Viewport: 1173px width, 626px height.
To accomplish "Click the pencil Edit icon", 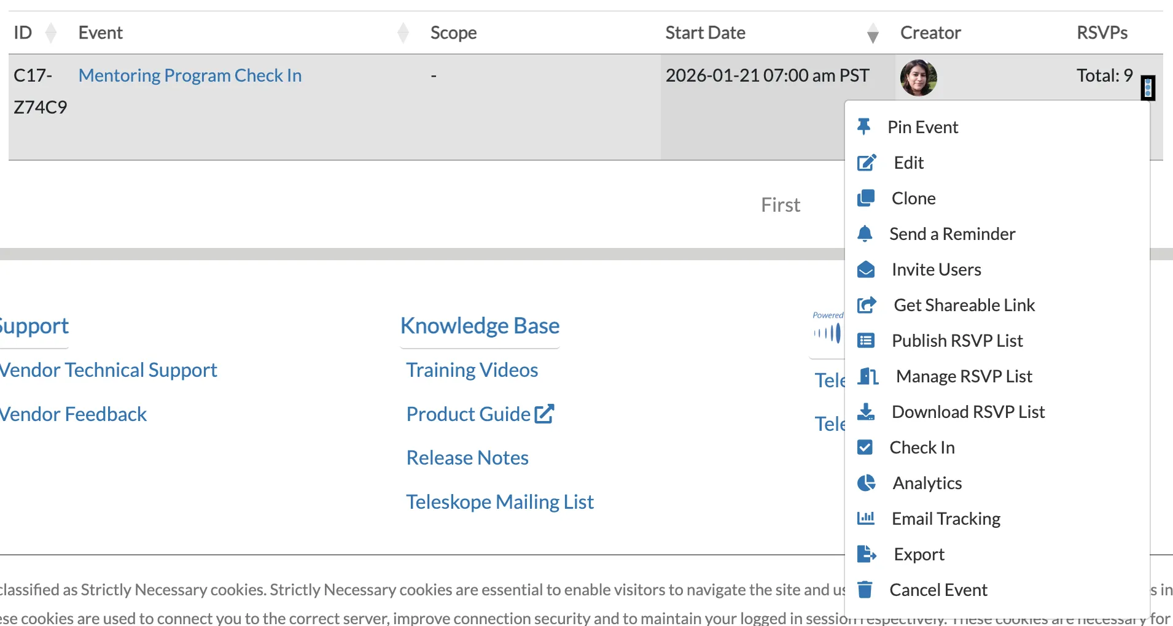I will click(x=867, y=163).
